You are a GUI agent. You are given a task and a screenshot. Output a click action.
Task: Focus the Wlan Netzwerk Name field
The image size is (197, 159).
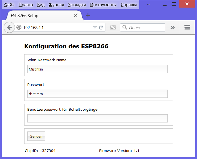tap(97, 69)
